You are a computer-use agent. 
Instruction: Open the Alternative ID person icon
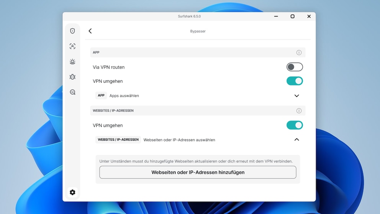tap(72, 46)
